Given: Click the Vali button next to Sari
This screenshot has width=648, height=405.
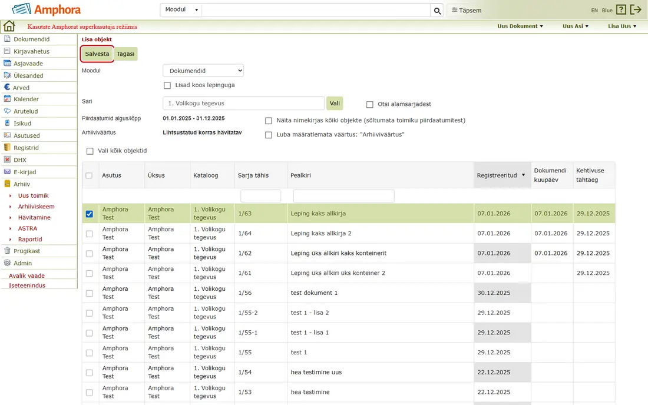Looking at the screenshot, I should tap(335, 103).
